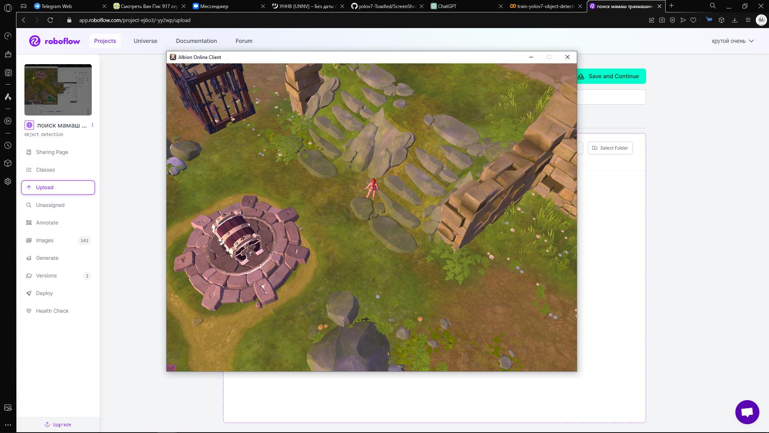The width and height of the screenshot is (769, 433).
Task: Close the Telegram Web tab
Action: (x=105, y=6)
